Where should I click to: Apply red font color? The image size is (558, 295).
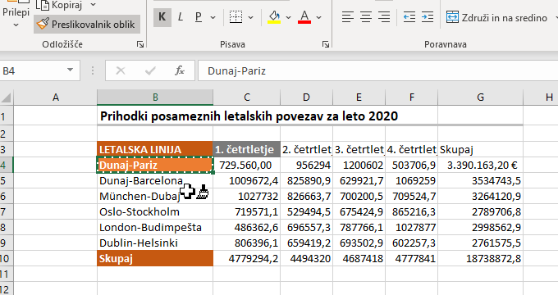304,17
